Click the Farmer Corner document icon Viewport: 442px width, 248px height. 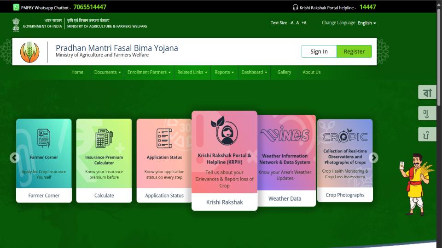click(44, 138)
